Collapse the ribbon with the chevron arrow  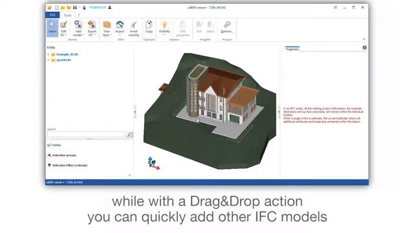[364, 39]
